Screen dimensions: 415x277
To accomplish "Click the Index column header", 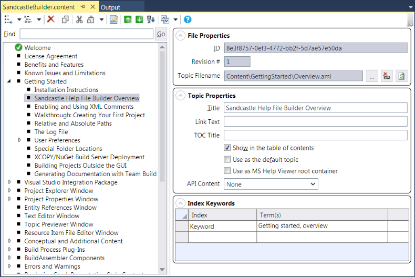I will [x=222, y=215].
